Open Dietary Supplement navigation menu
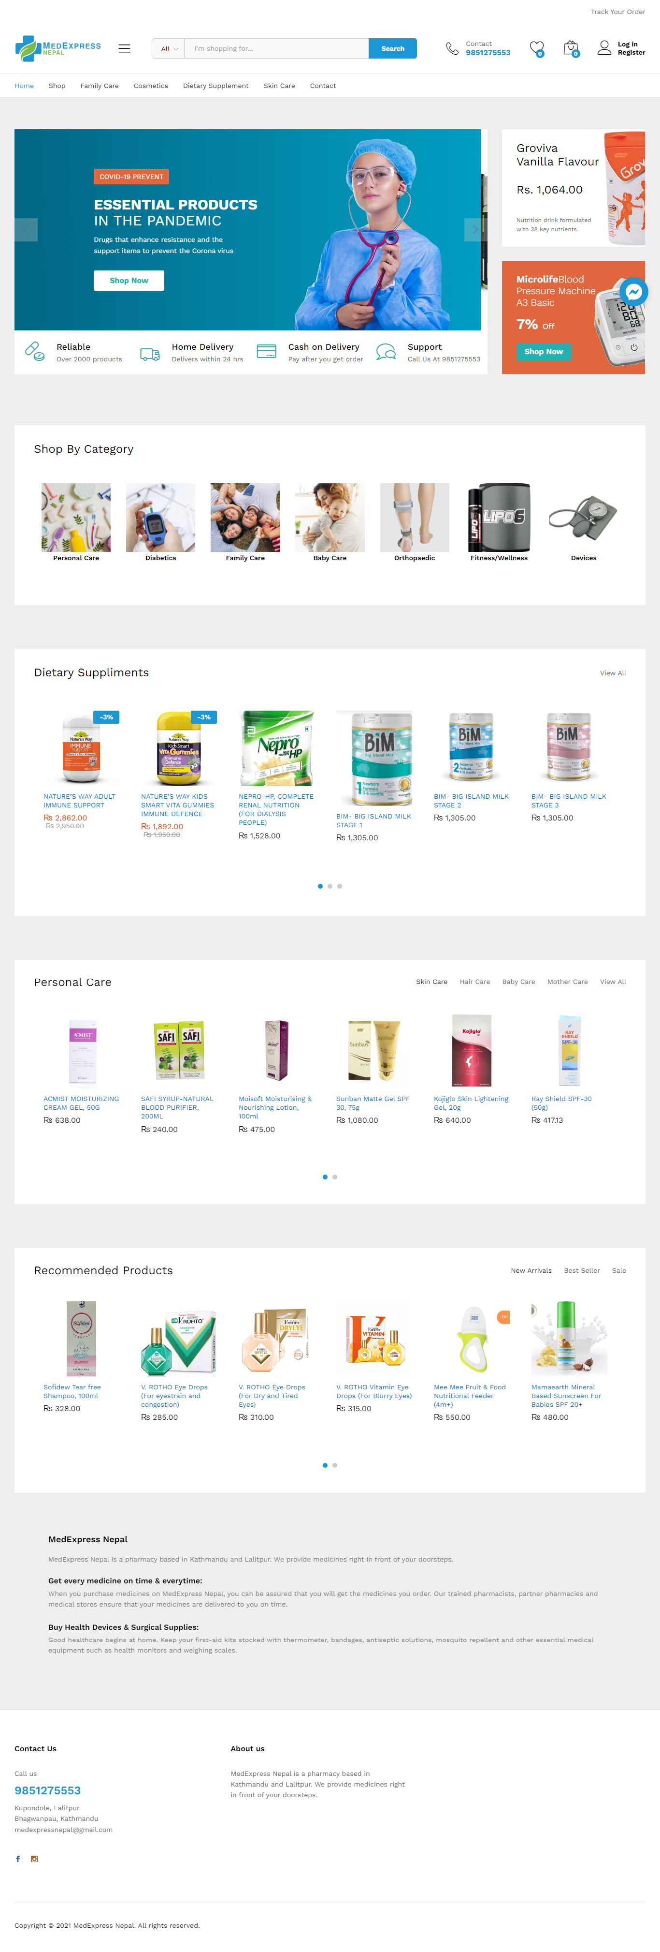 coord(215,86)
